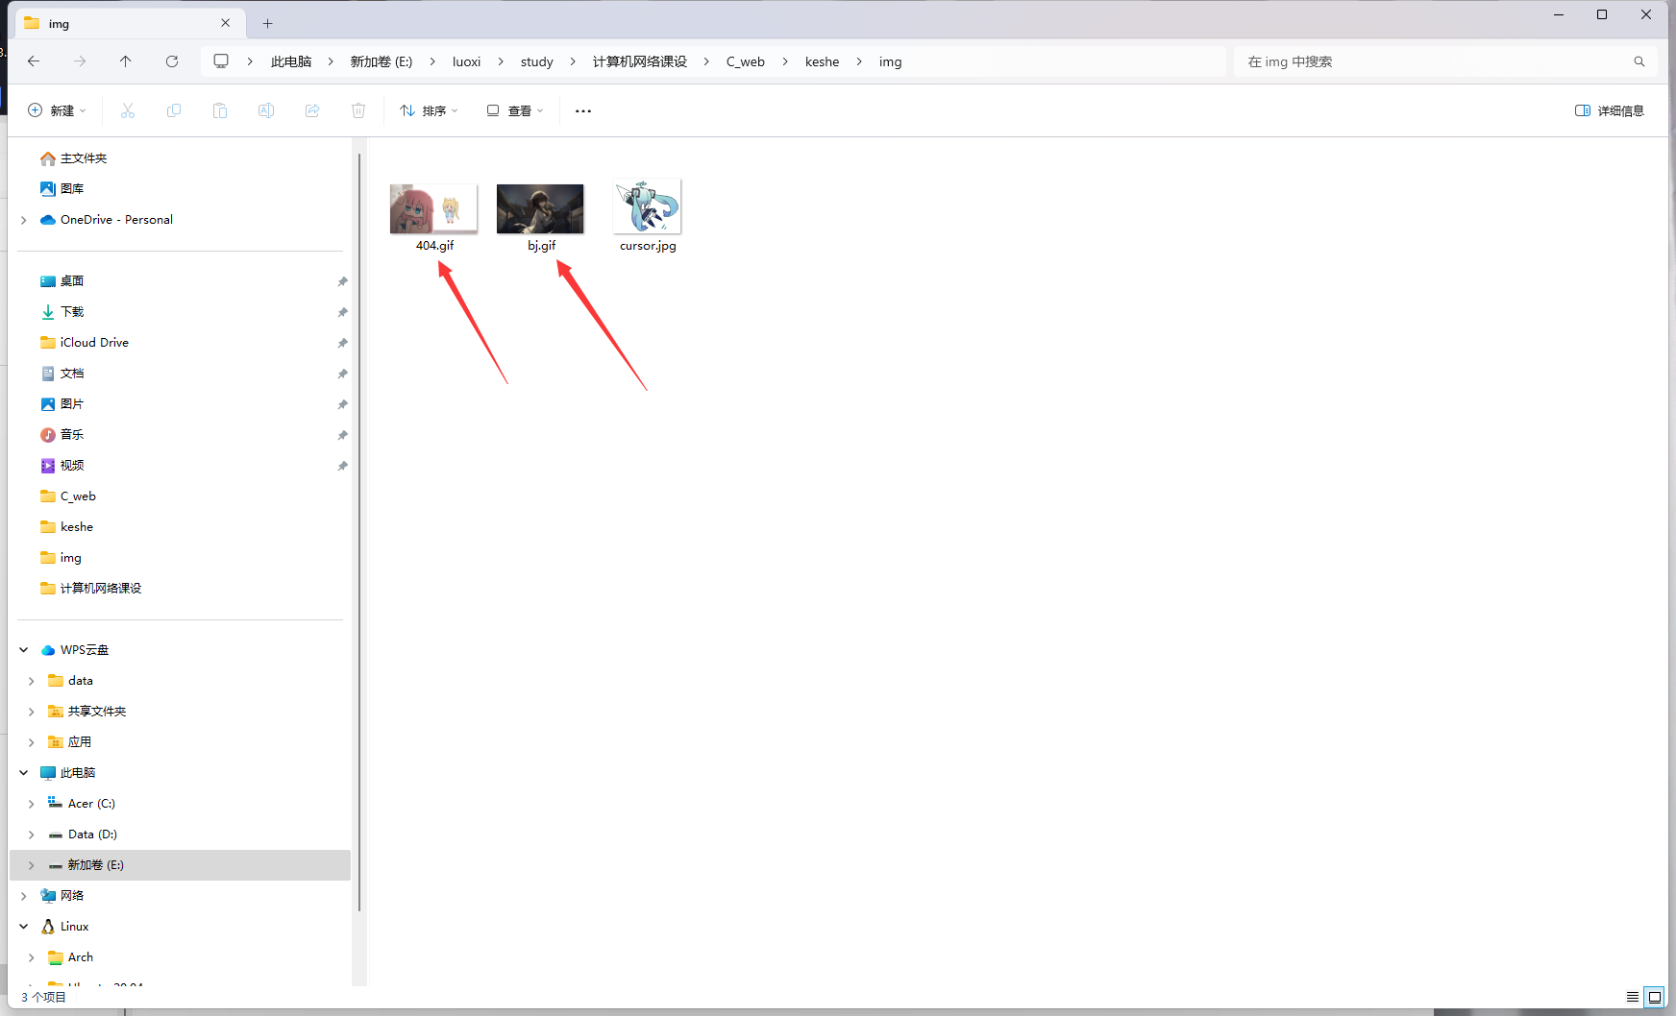Viewport: 1676px width, 1016px height.
Task: Click the Copy icon in toolbar
Action: (174, 110)
